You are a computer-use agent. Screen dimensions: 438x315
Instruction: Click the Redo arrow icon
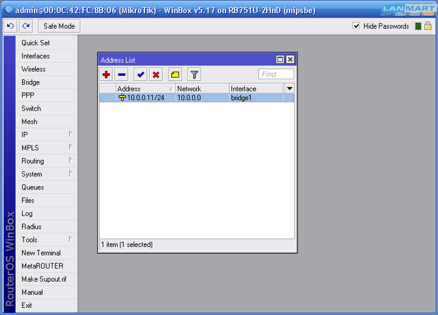pos(26,26)
